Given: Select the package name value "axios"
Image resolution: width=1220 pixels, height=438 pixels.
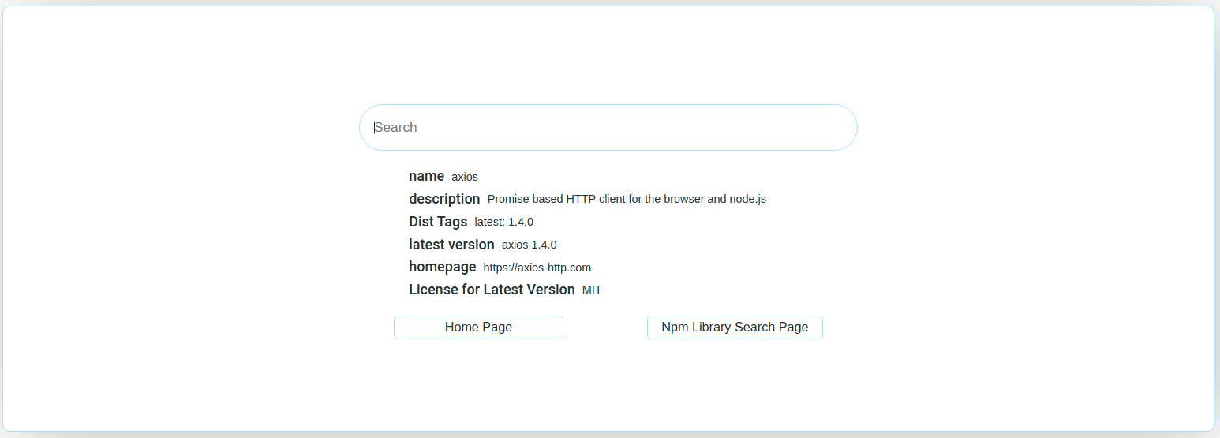Looking at the screenshot, I should click(x=465, y=177).
